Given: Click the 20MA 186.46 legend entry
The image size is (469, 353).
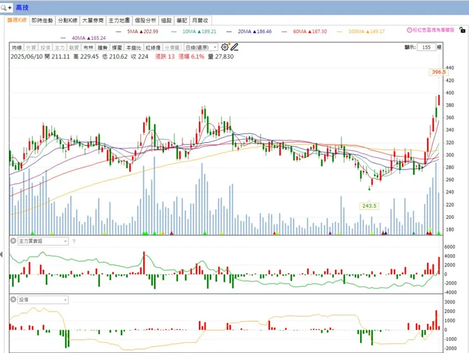Looking at the screenshot, I should click(x=249, y=32).
